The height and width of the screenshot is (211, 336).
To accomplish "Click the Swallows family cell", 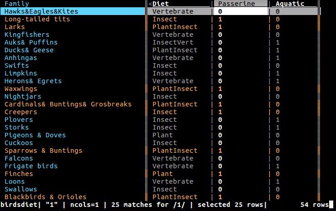I will tap(21, 189).
